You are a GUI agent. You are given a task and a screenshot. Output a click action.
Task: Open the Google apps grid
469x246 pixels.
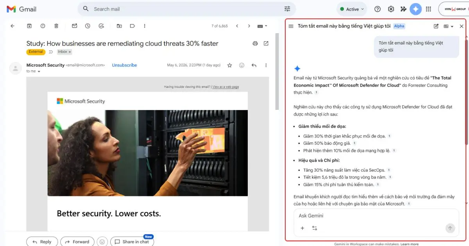[428, 9]
